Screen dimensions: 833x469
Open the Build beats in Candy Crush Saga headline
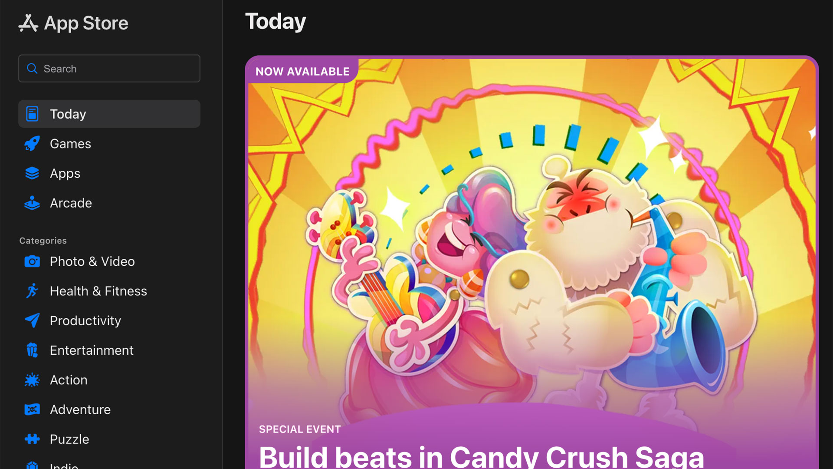(x=481, y=457)
